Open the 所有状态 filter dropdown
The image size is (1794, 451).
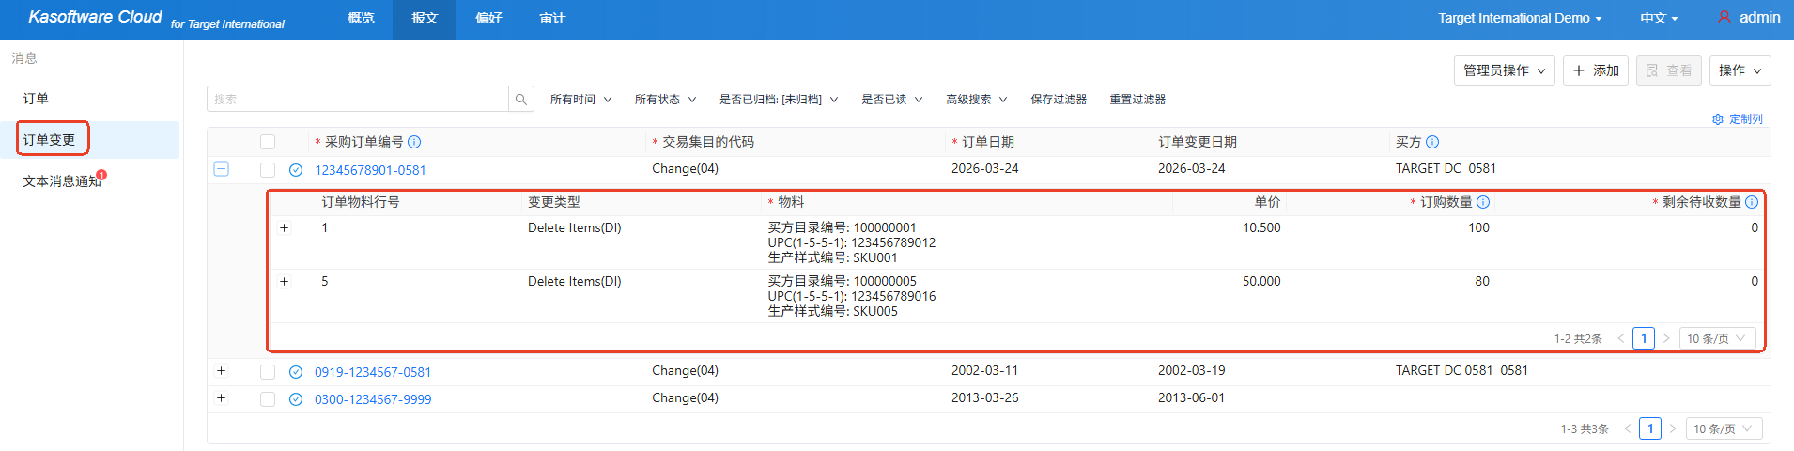(x=665, y=100)
